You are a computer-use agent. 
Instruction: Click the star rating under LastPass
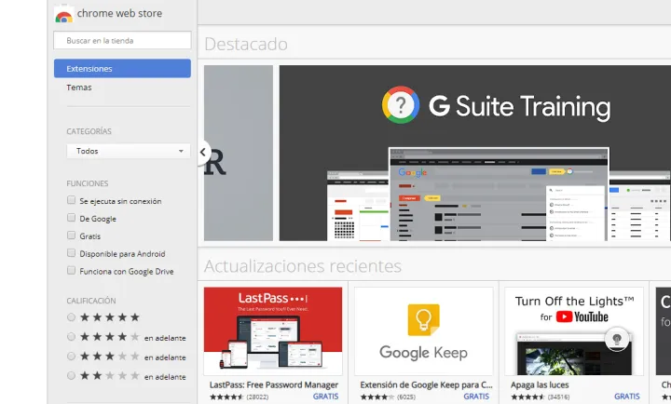(x=225, y=397)
